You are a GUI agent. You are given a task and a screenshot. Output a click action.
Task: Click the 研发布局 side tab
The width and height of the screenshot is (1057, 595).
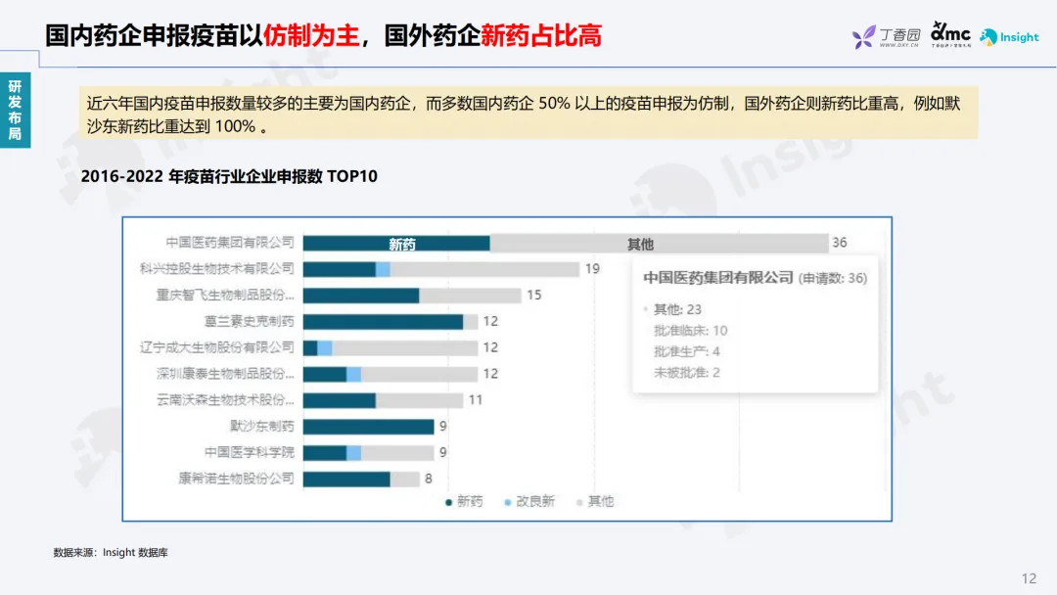click(15, 110)
